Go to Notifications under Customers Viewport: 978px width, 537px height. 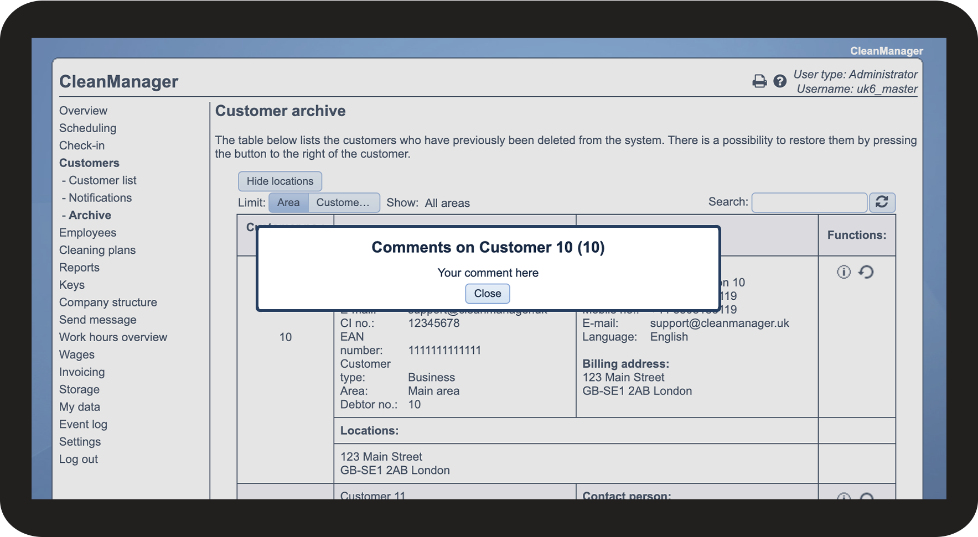[x=100, y=198]
